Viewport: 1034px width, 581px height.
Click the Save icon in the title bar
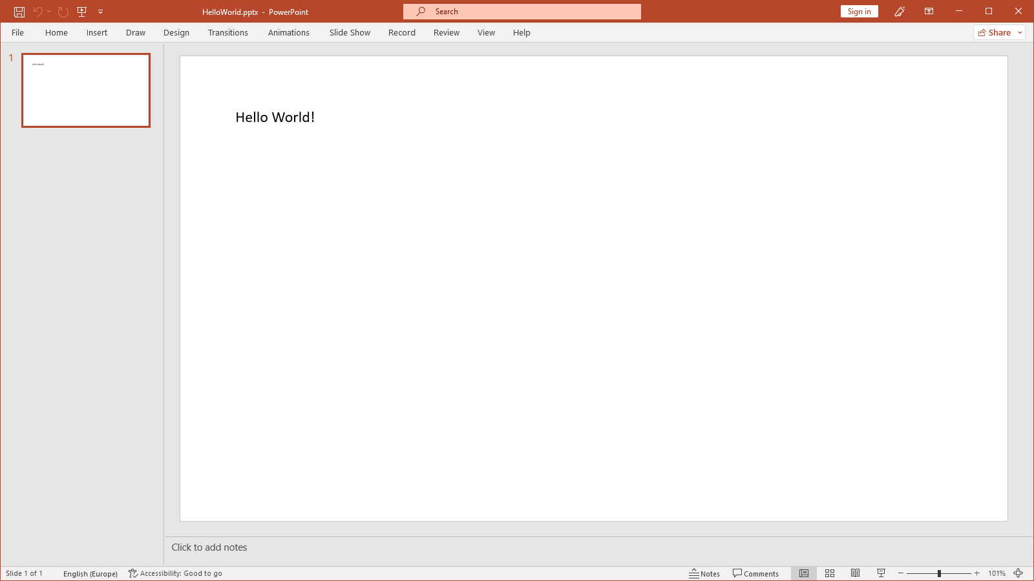(19, 12)
